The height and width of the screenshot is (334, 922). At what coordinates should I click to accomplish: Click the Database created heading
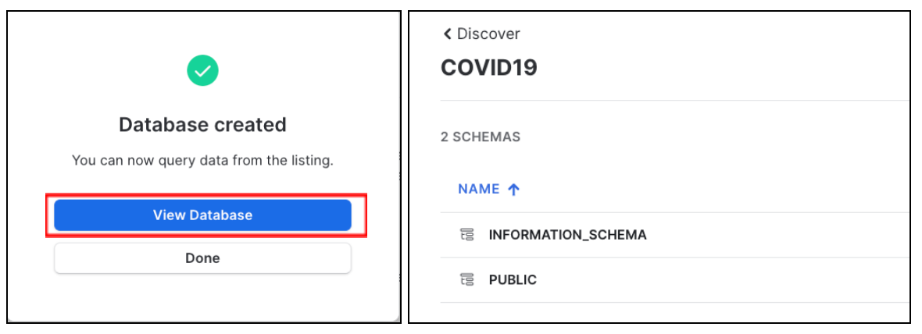(202, 124)
